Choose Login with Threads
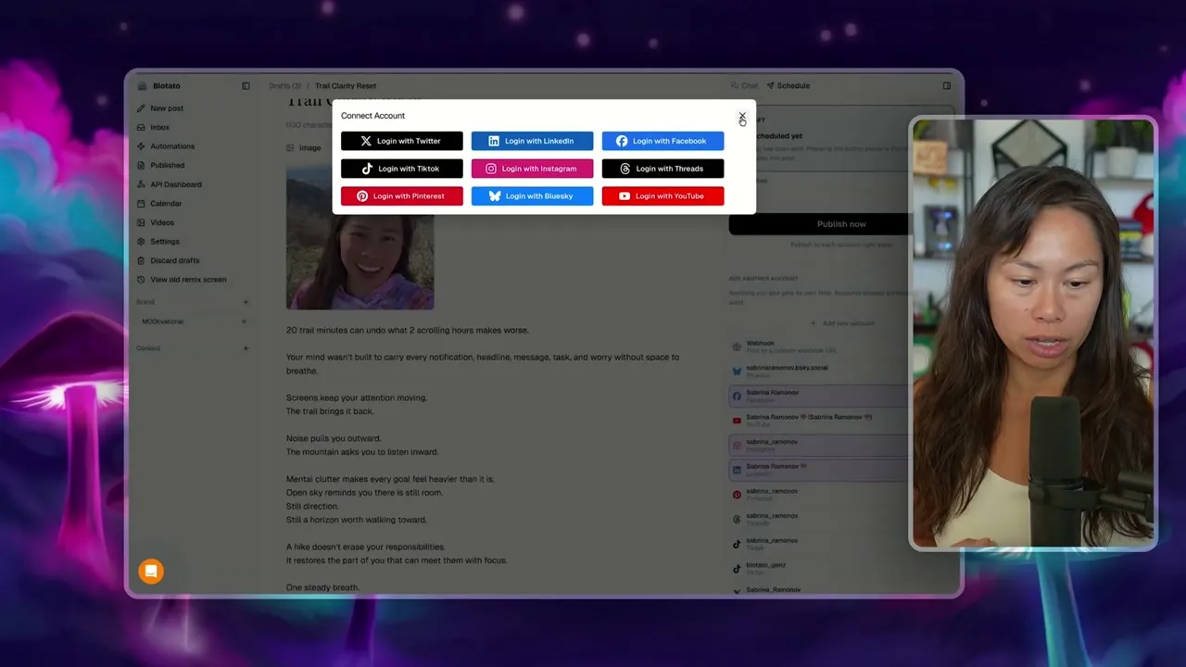 (662, 169)
